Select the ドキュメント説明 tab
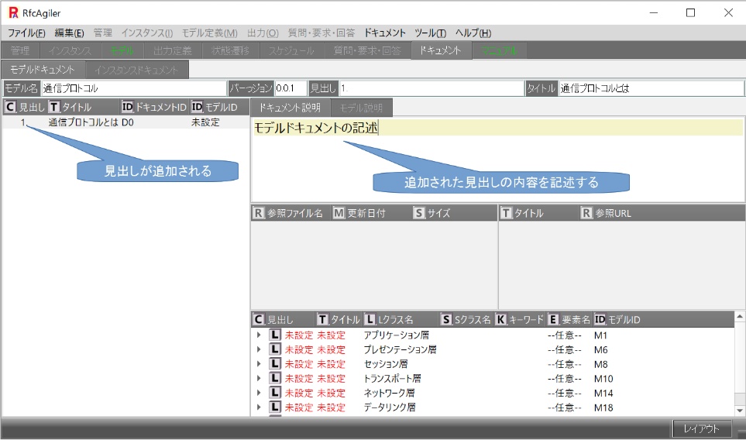The image size is (746, 440). tap(290, 108)
